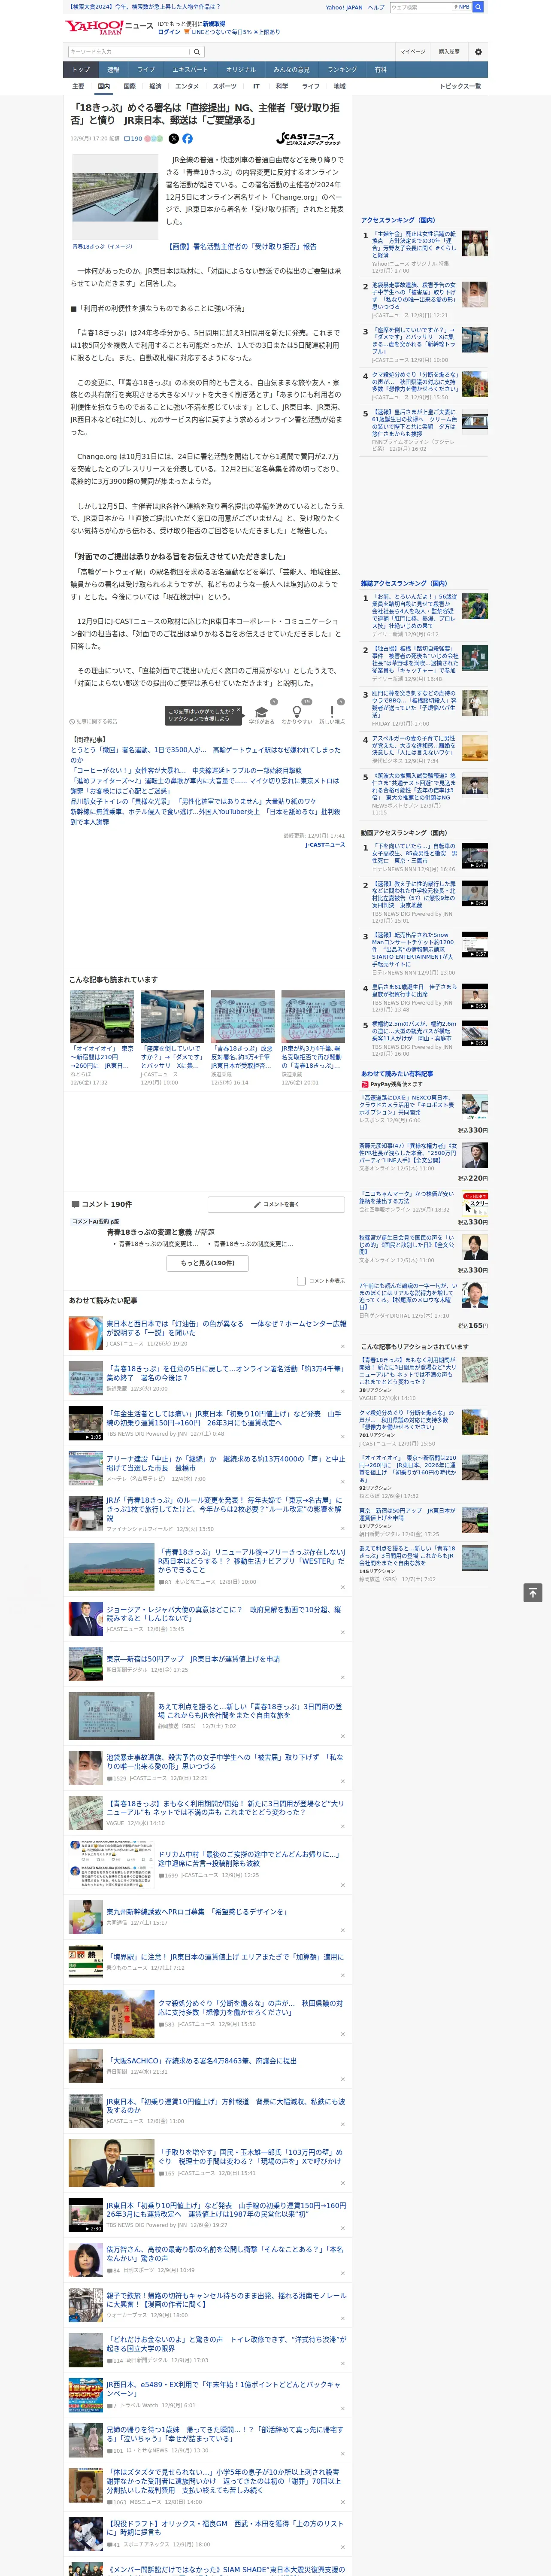Viewport: 551px width, 2576px height.
Task: Click 記事に関する報告 report icon link
Action: [94, 721]
